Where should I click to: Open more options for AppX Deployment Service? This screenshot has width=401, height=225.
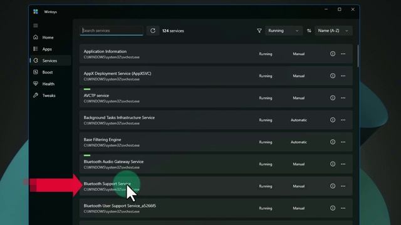[x=343, y=76]
